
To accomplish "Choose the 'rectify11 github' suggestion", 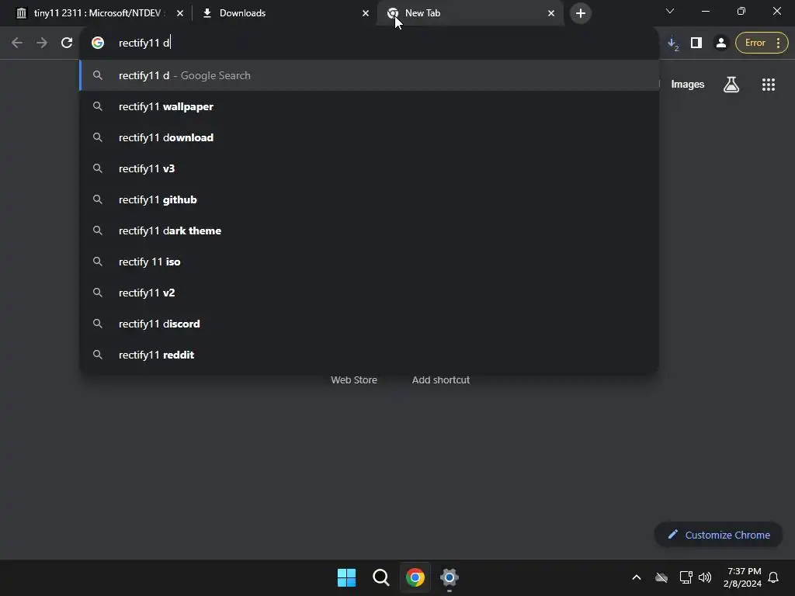I will [x=370, y=199].
